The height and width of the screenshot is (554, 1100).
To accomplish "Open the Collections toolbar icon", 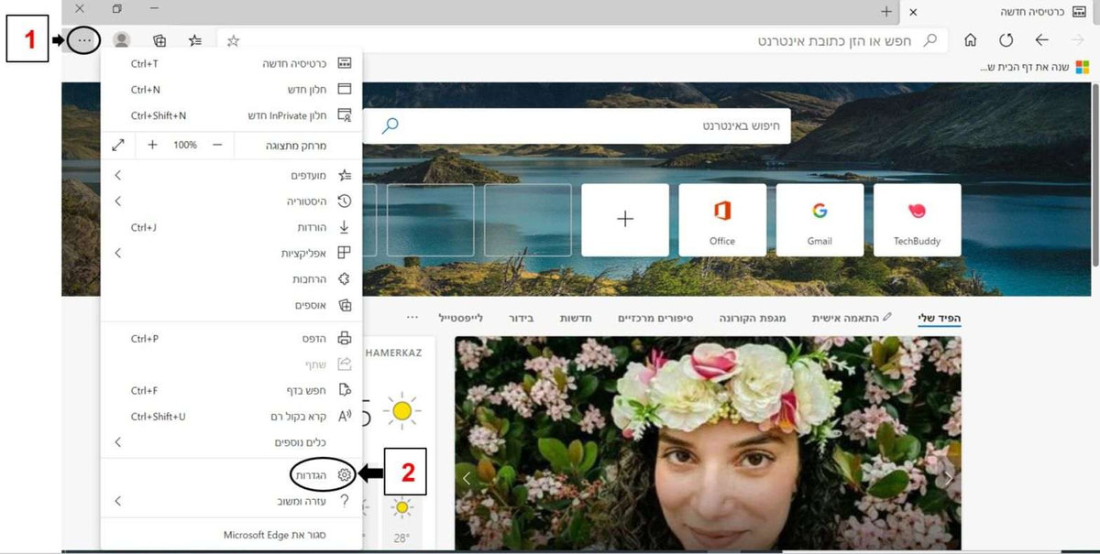I will point(159,40).
